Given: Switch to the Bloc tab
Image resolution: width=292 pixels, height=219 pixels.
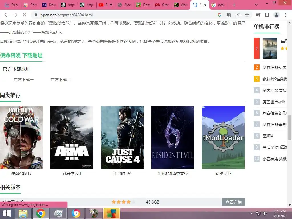Looking at the screenshot, I should [125, 5].
